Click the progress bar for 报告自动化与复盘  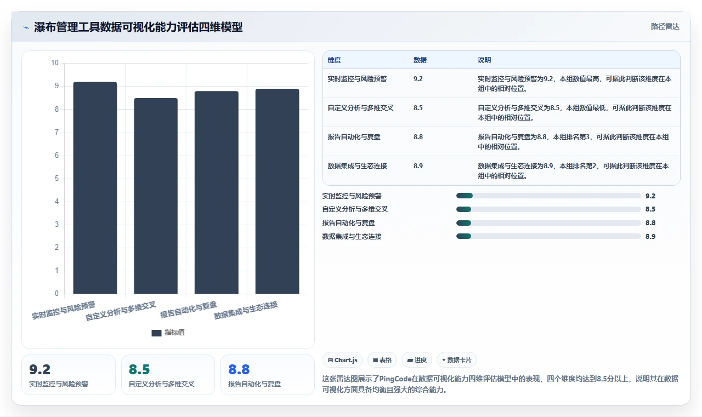point(548,223)
